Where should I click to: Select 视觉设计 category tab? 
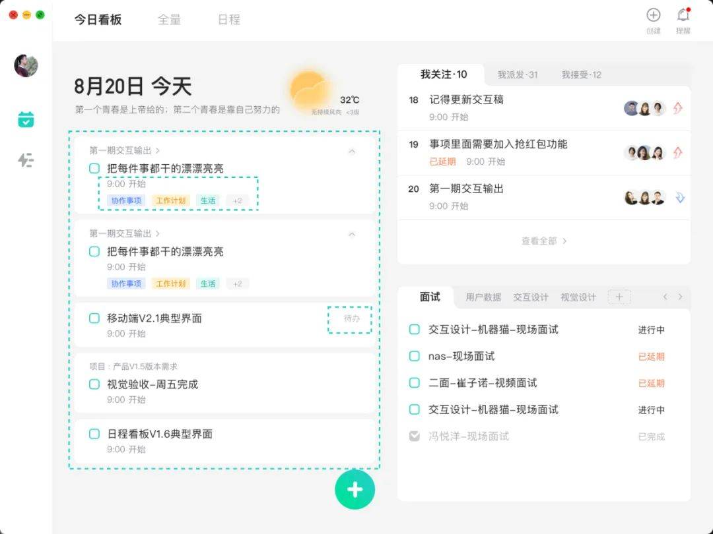[578, 297]
